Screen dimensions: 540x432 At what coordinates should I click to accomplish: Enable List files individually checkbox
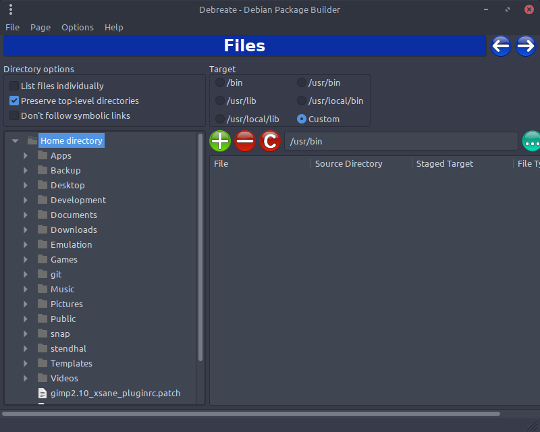point(14,86)
